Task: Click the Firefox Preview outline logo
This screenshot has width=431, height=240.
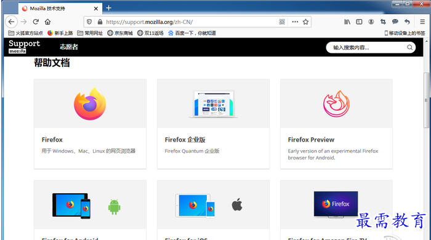Action: 336,104
